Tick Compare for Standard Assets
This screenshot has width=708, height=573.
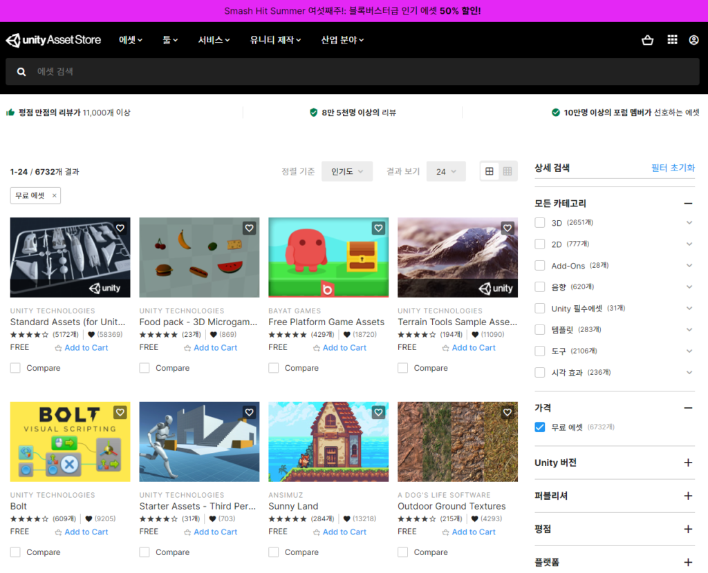[15, 368]
